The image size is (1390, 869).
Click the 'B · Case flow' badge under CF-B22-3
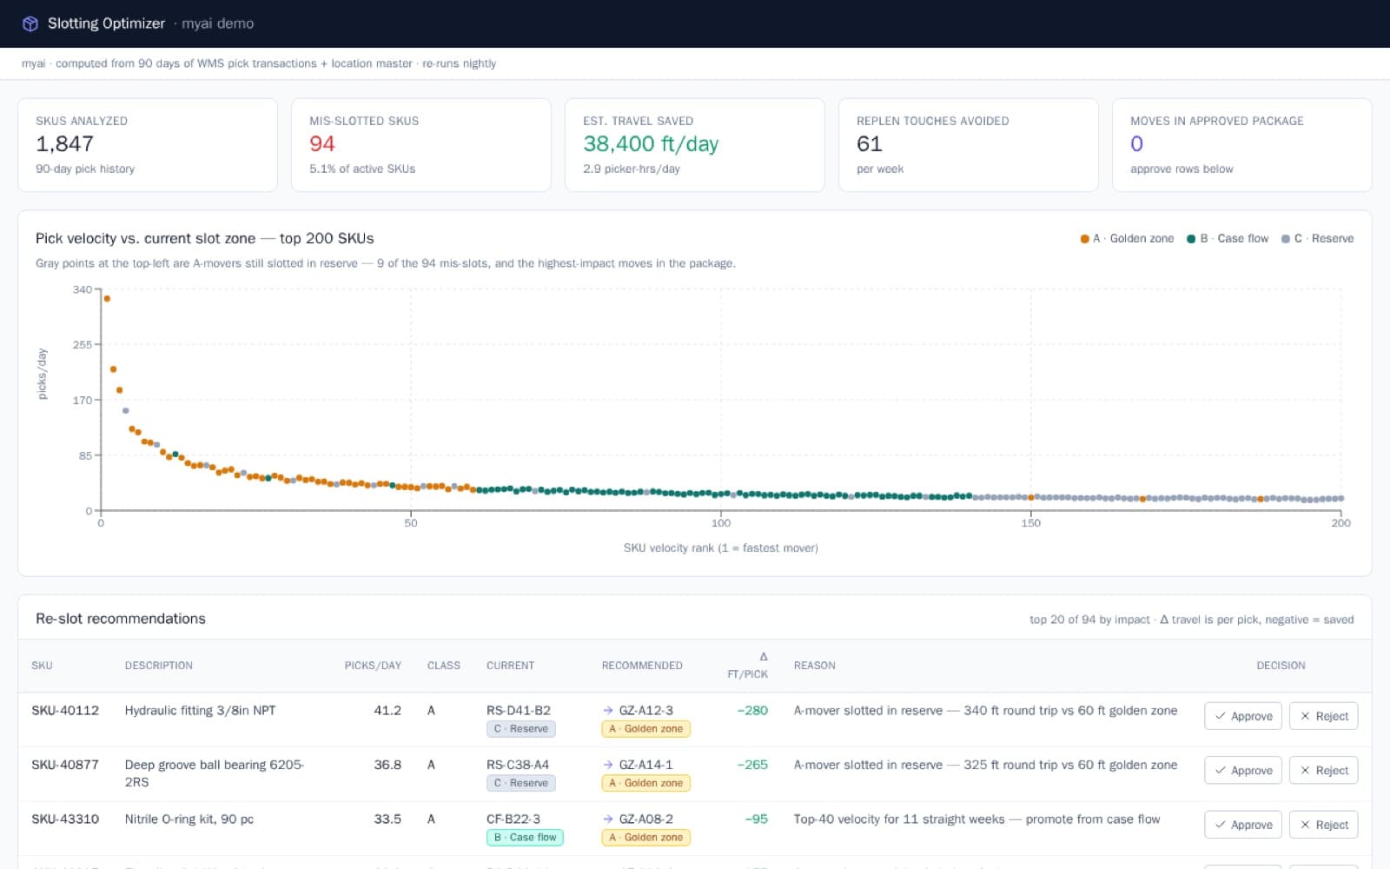[x=525, y=838]
